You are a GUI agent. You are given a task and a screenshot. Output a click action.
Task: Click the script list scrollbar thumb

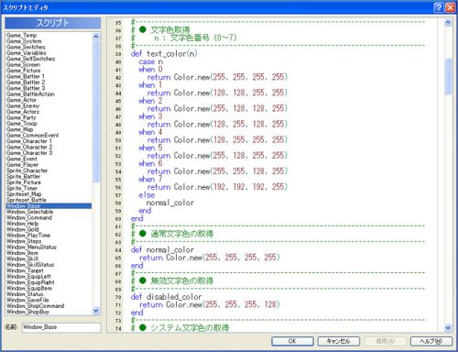pyautogui.click(x=95, y=112)
